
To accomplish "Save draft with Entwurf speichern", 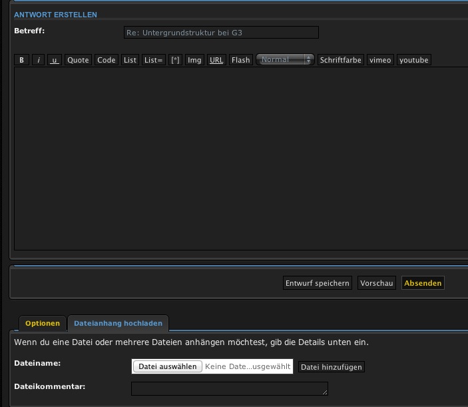I will click(x=318, y=283).
